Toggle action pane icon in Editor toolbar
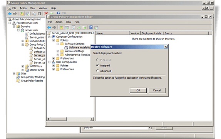Viewport: 221px width, 139px height. pyautogui.click(x=96, y=27)
